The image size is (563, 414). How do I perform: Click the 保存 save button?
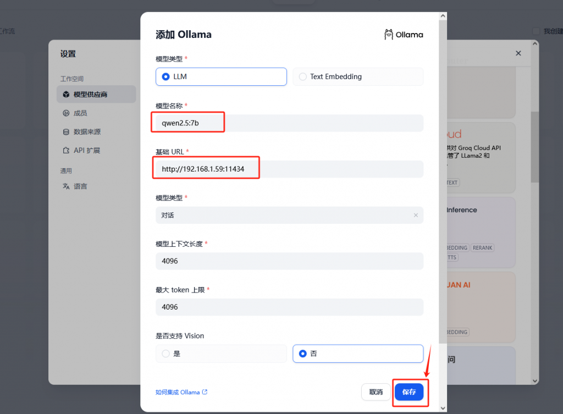pos(409,392)
